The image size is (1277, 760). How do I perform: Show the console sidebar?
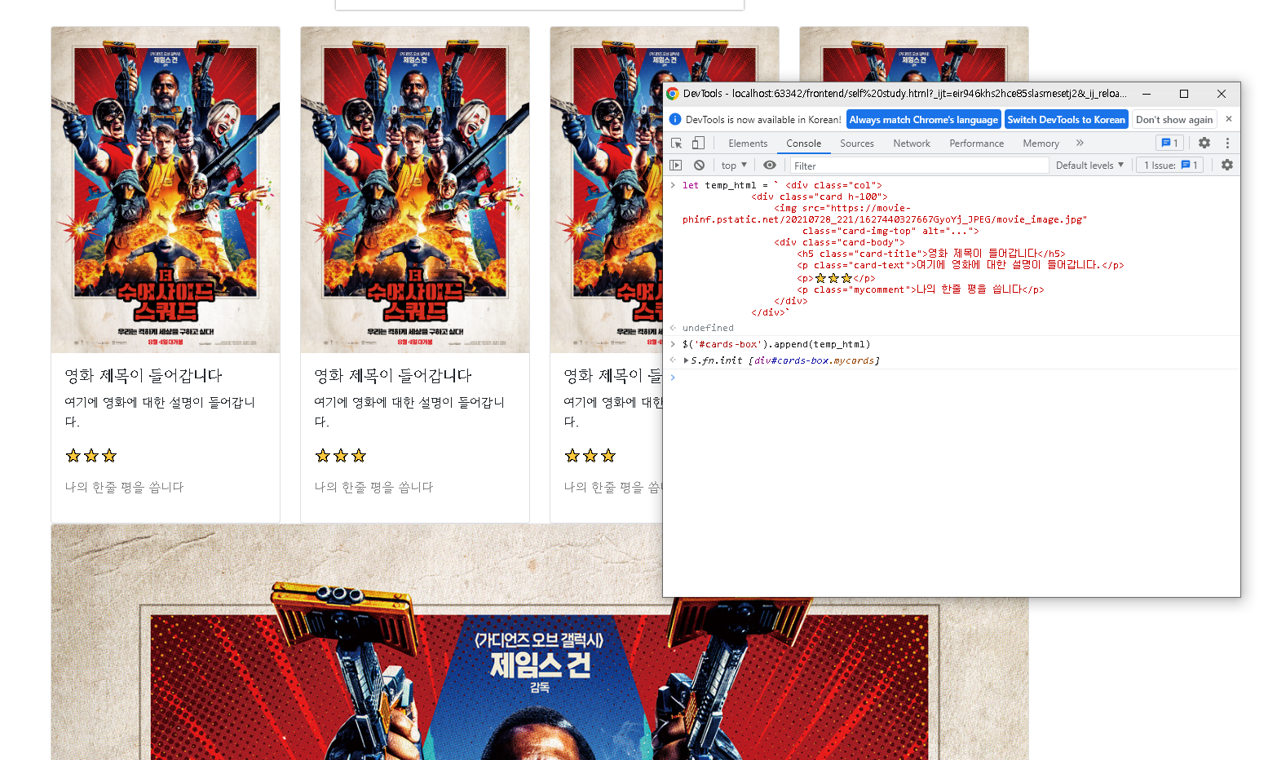pos(676,165)
